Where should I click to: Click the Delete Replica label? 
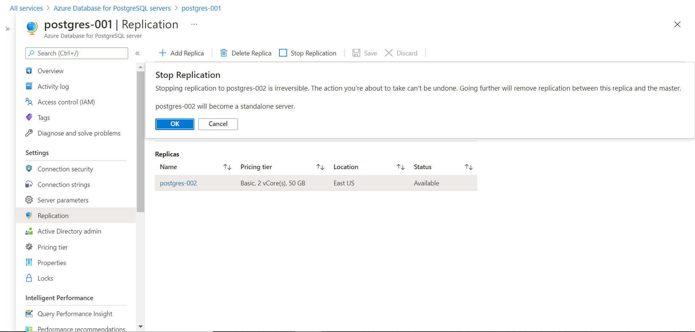tap(252, 53)
